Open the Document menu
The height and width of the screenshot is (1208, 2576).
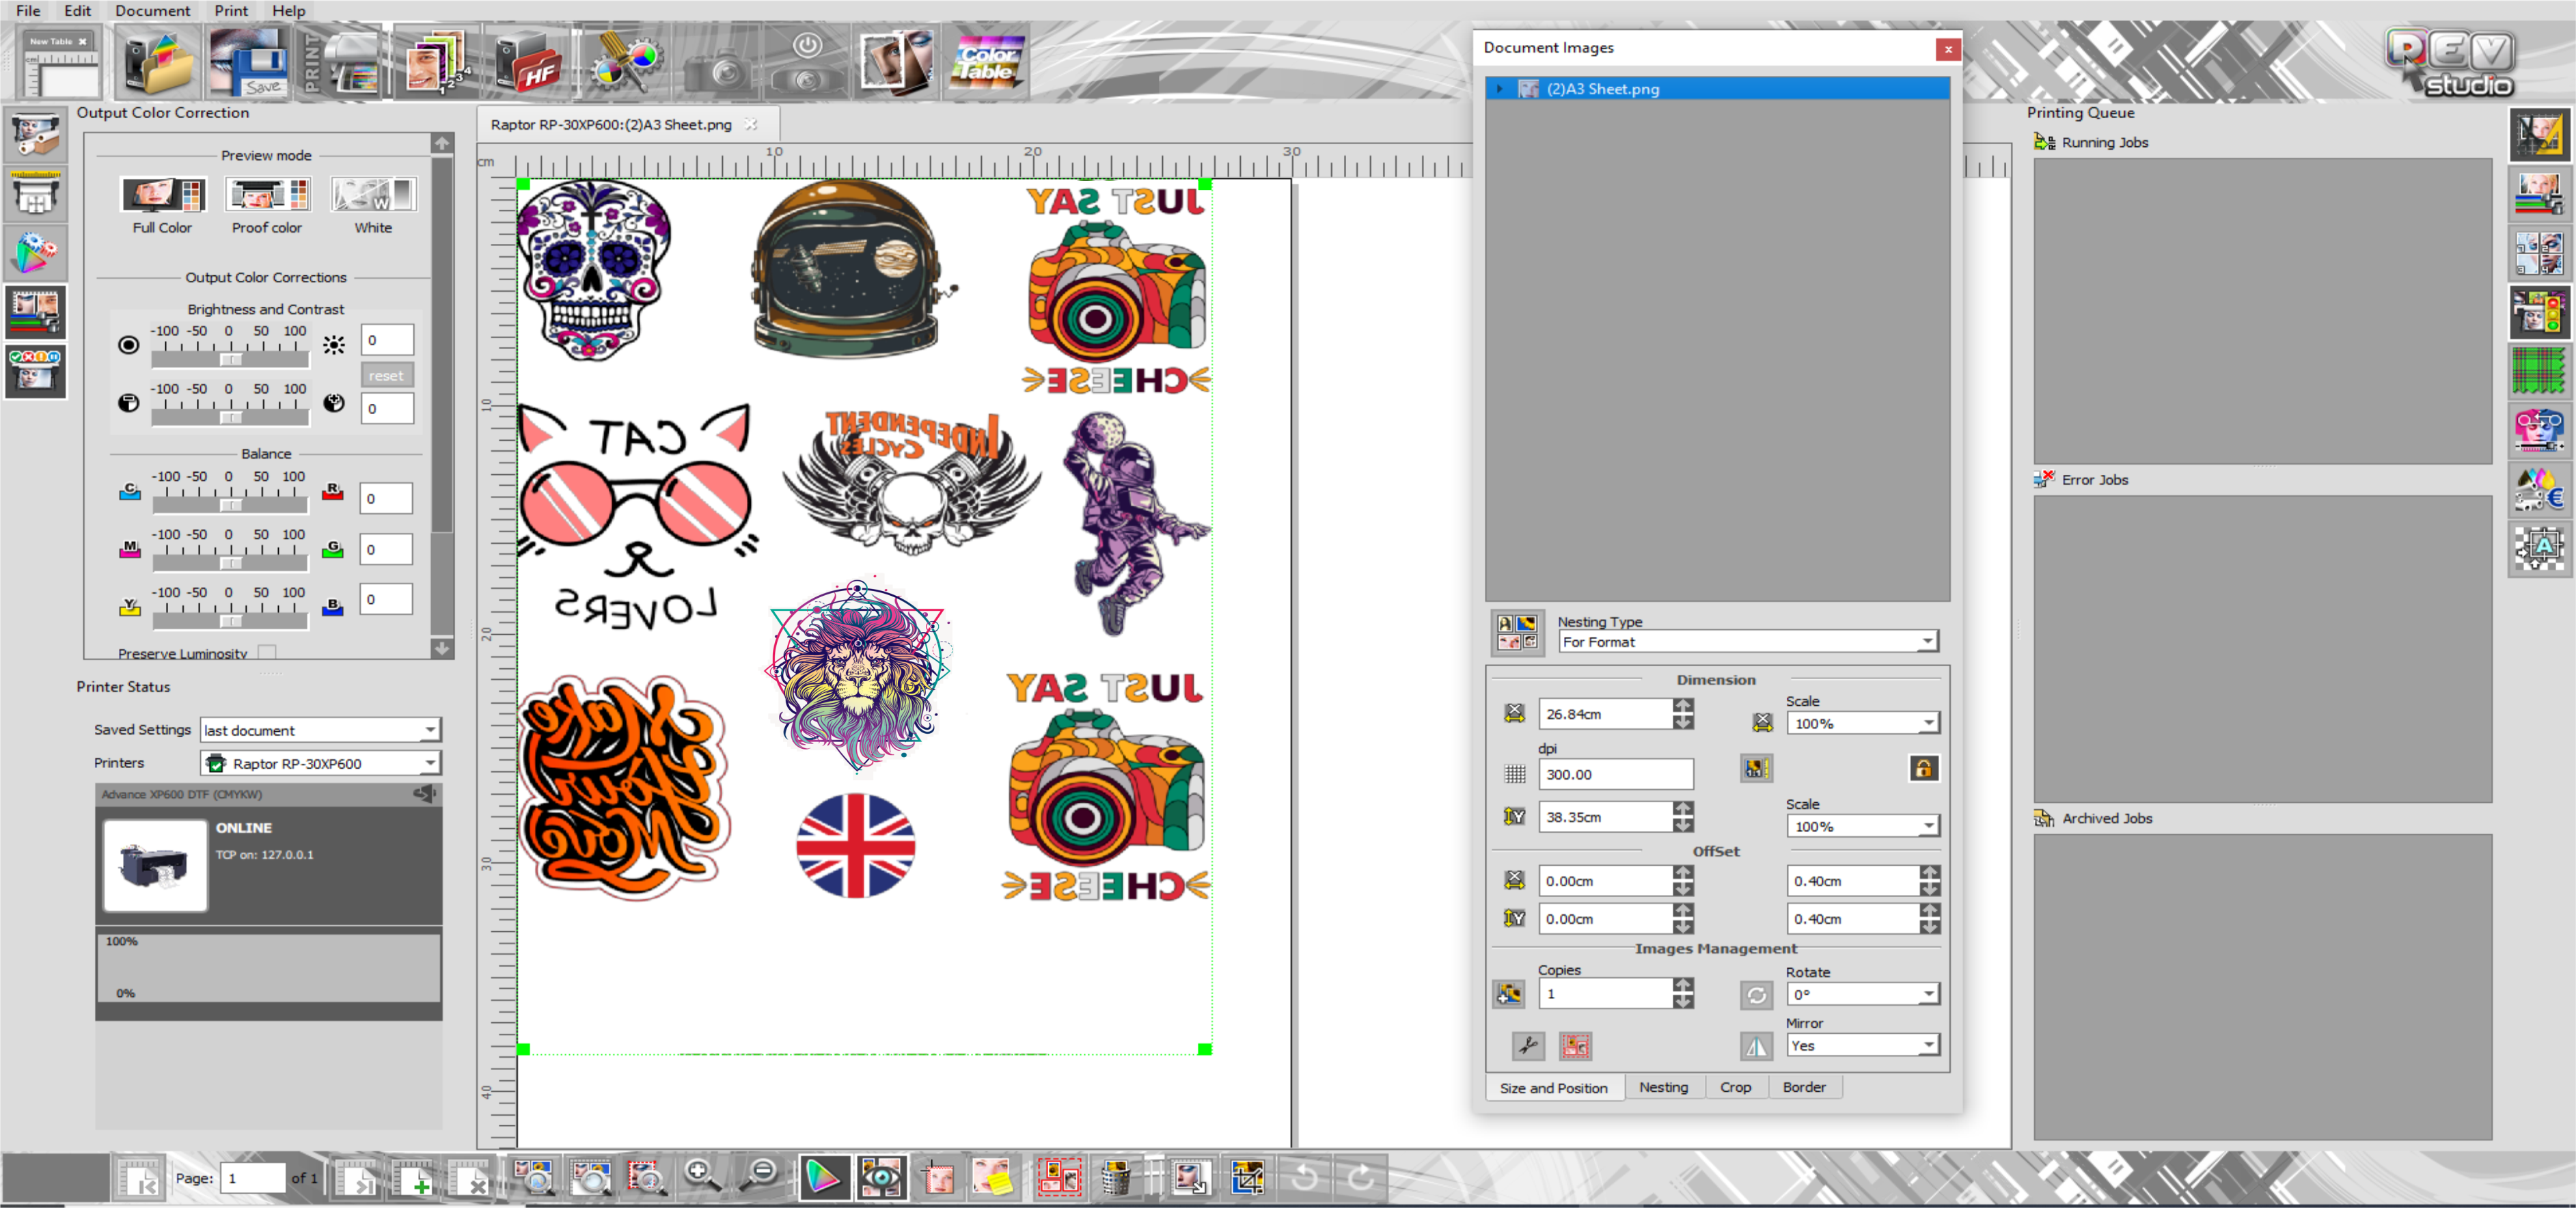click(152, 10)
